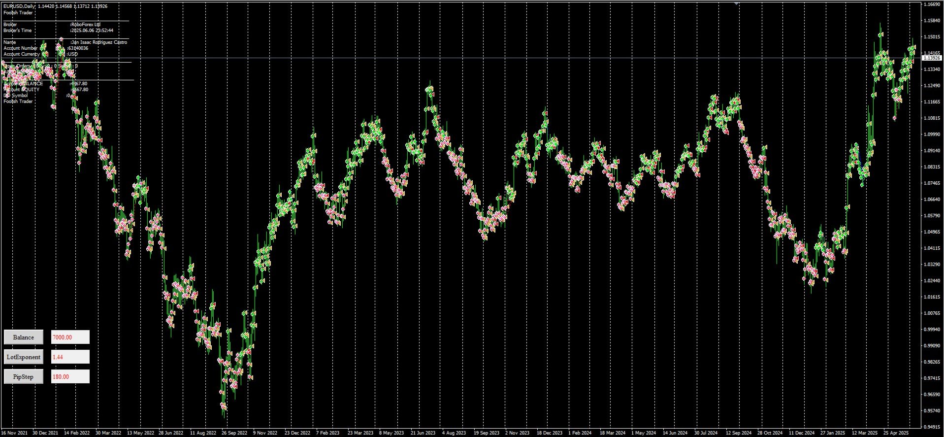
Task: Click the 1.04115 price scale label
Action: pyautogui.click(x=931, y=248)
